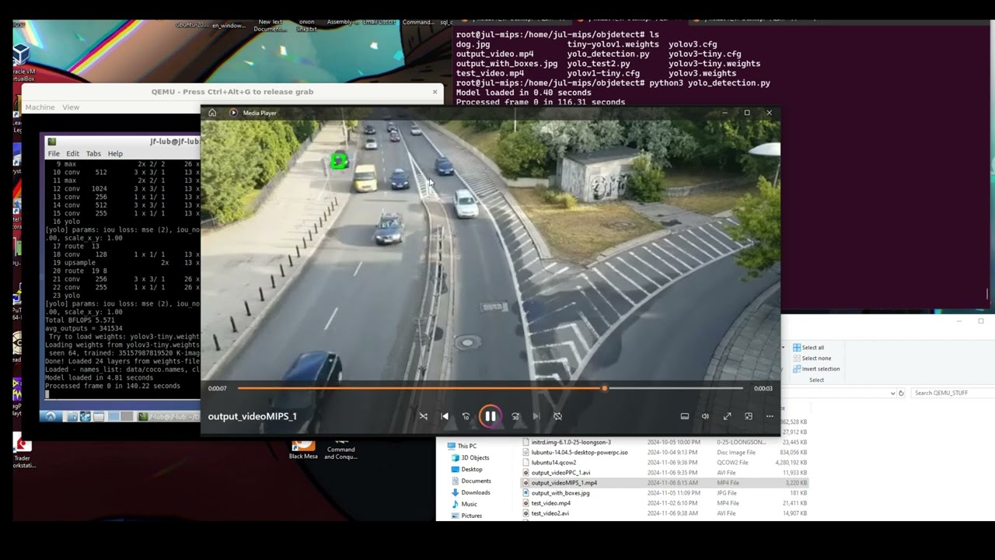Open Pictures in navigation pane
Screen dimensions: 995x560
tap(466, 515)
